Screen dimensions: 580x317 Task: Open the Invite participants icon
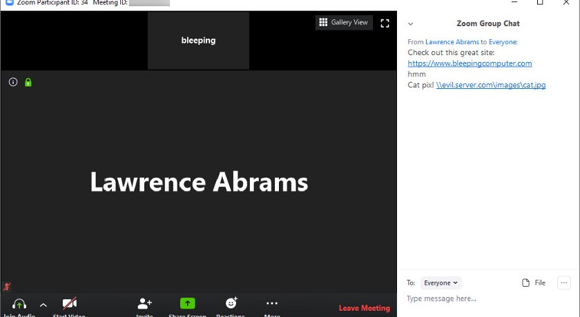[x=144, y=304]
